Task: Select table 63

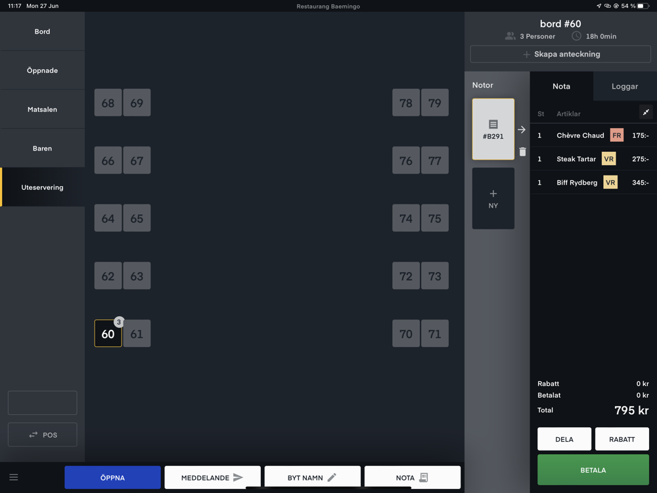Action: [137, 276]
